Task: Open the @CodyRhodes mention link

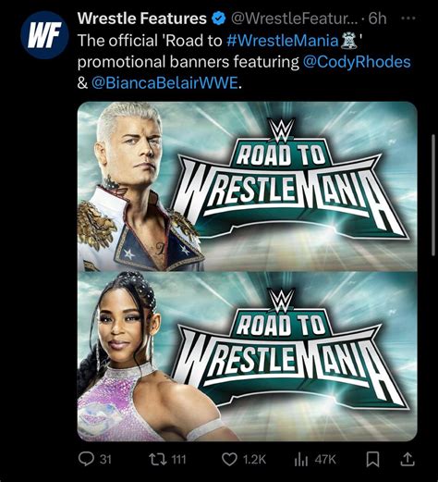Action: (357, 62)
